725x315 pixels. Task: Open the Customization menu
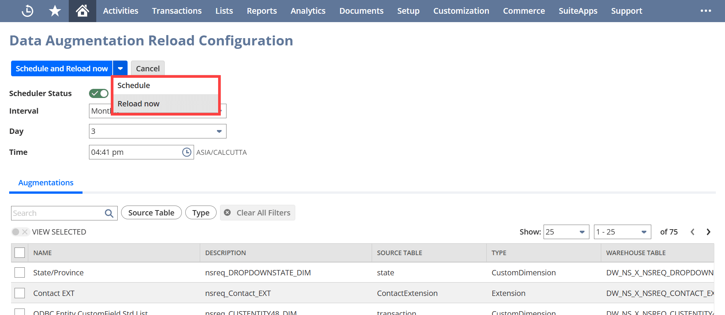pos(461,11)
